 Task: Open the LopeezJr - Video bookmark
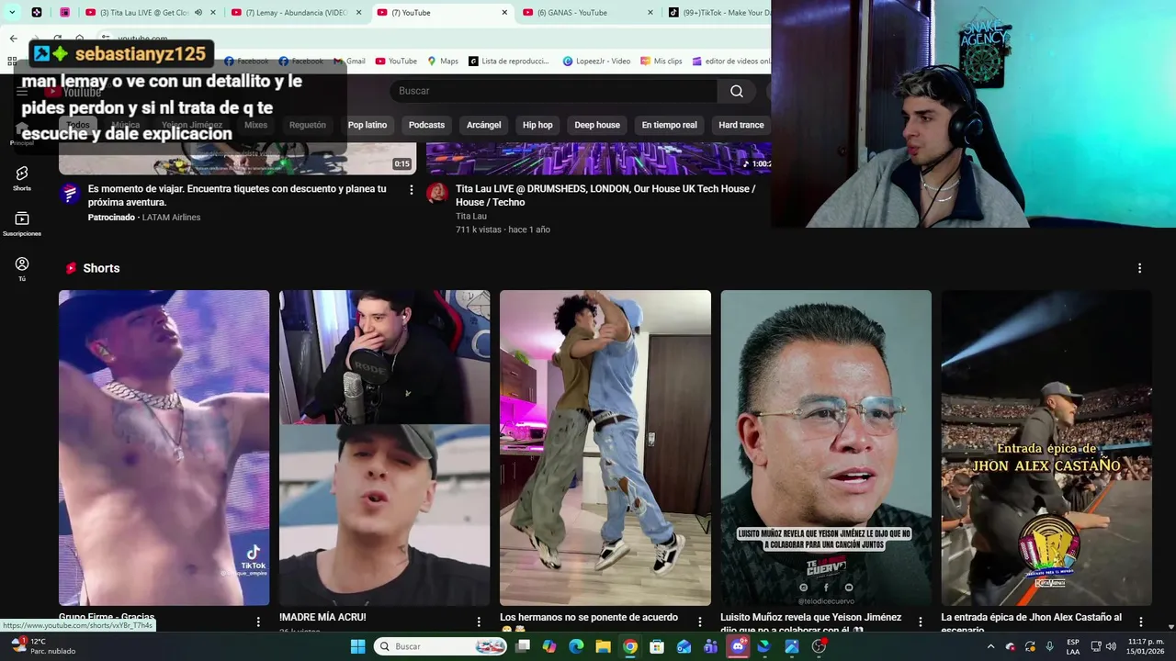596,62
